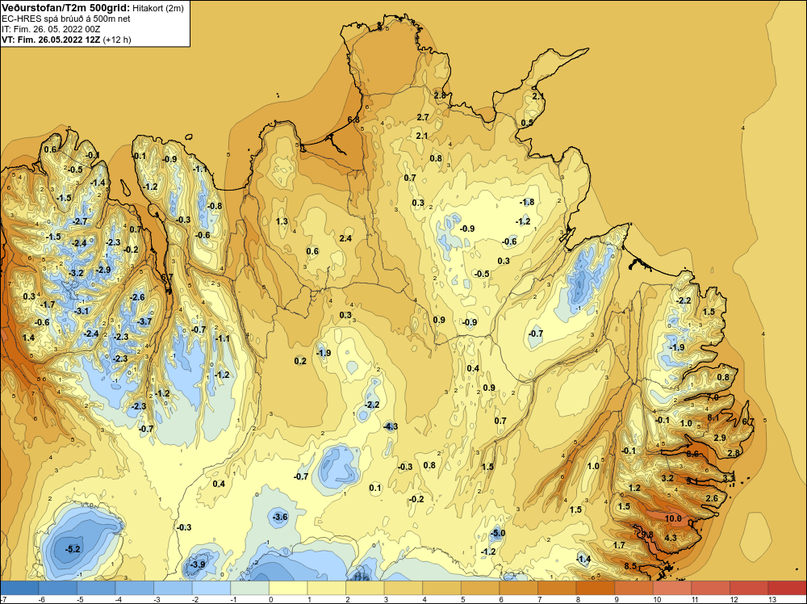Click the 8.1 temperature value

[713, 417]
